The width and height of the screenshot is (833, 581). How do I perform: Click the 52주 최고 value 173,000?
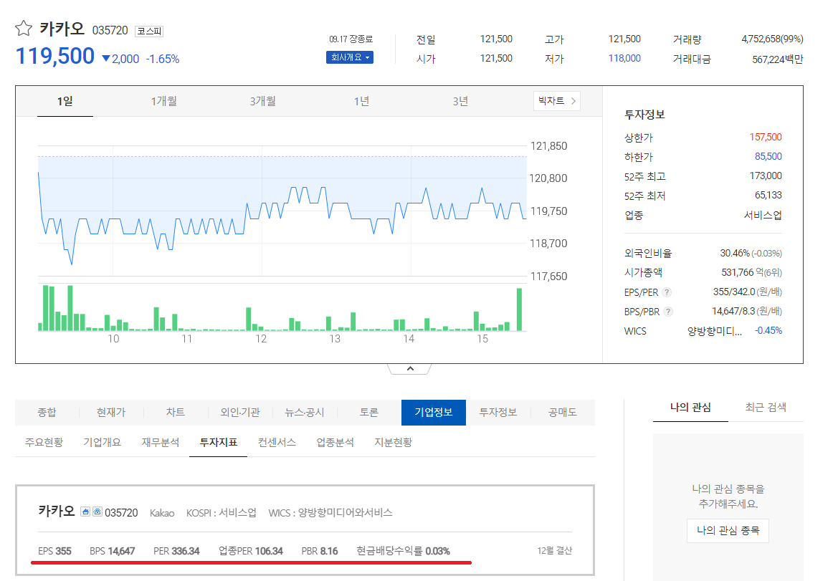pyautogui.click(x=766, y=176)
